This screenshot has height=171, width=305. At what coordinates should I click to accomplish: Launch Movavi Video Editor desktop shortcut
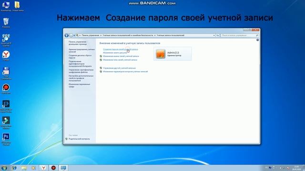pyautogui.click(x=6, y=106)
